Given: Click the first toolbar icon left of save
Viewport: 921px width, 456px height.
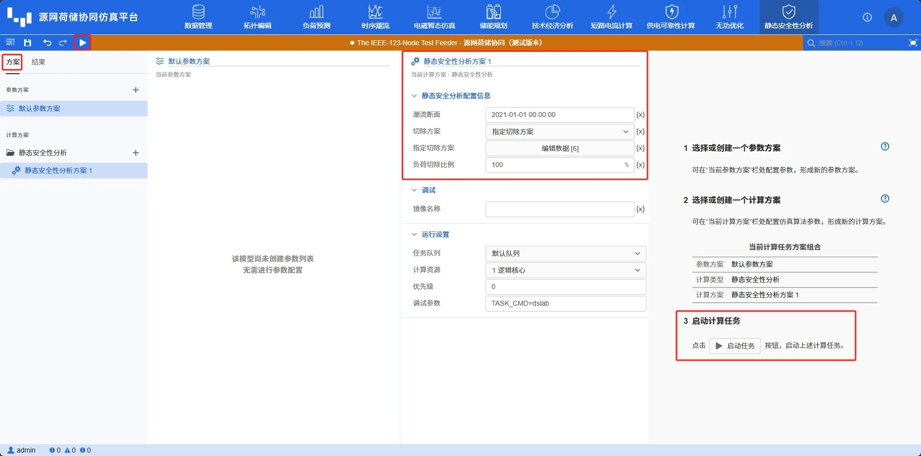Looking at the screenshot, I should tap(10, 43).
